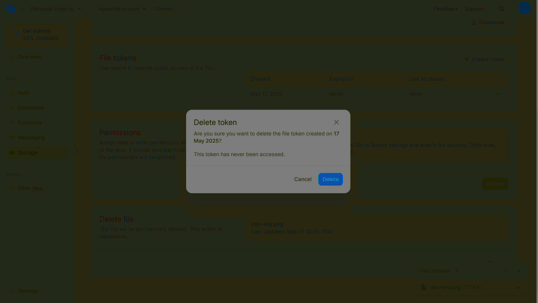Go to the Overview page

pyautogui.click(x=30, y=56)
